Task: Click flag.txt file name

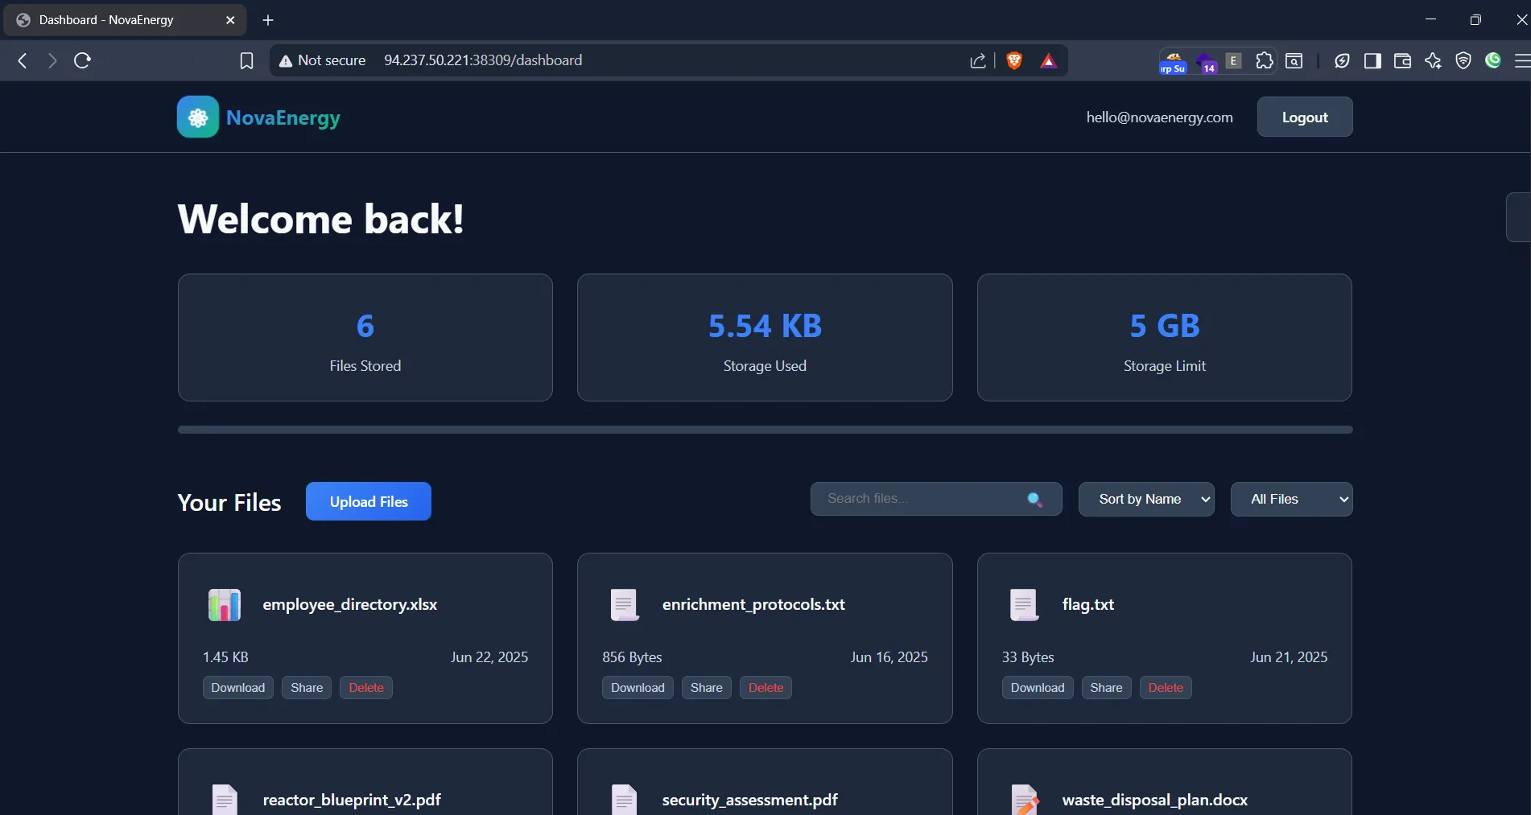Action: pyautogui.click(x=1088, y=604)
